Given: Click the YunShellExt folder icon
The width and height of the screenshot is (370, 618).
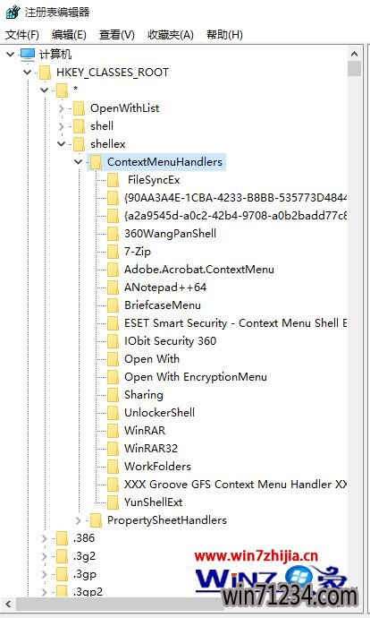Looking at the screenshot, I should [x=113, y=502].
